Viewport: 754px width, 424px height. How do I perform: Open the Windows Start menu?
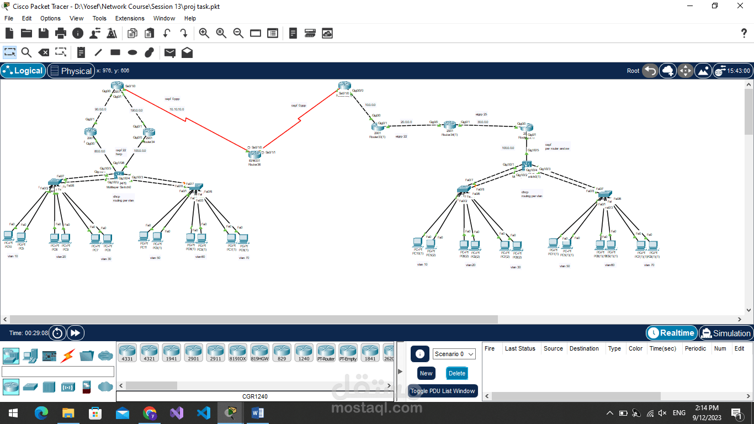(13, 413)
